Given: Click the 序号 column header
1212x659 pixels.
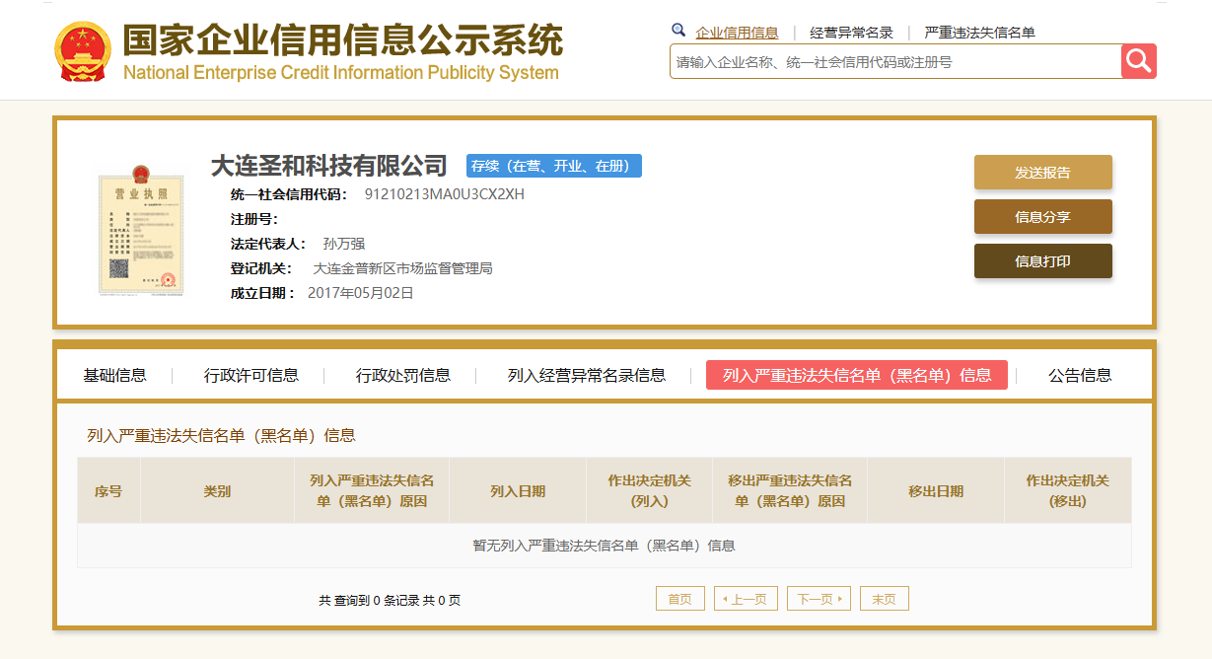Looking at the screenshot, I should point(108,490).
